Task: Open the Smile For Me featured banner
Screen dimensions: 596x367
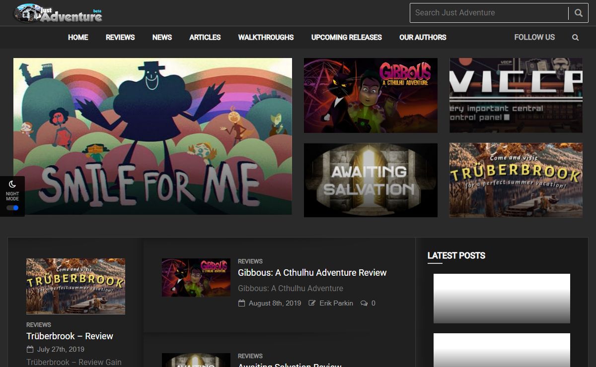Action: tap(152, 136)
